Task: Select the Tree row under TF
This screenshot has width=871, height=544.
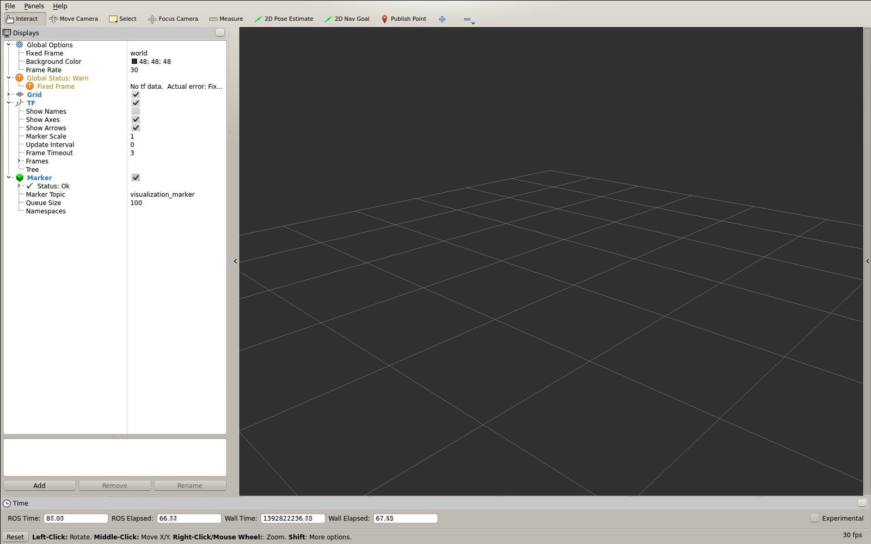Action: pyautogui.click(x=115, y=169)
